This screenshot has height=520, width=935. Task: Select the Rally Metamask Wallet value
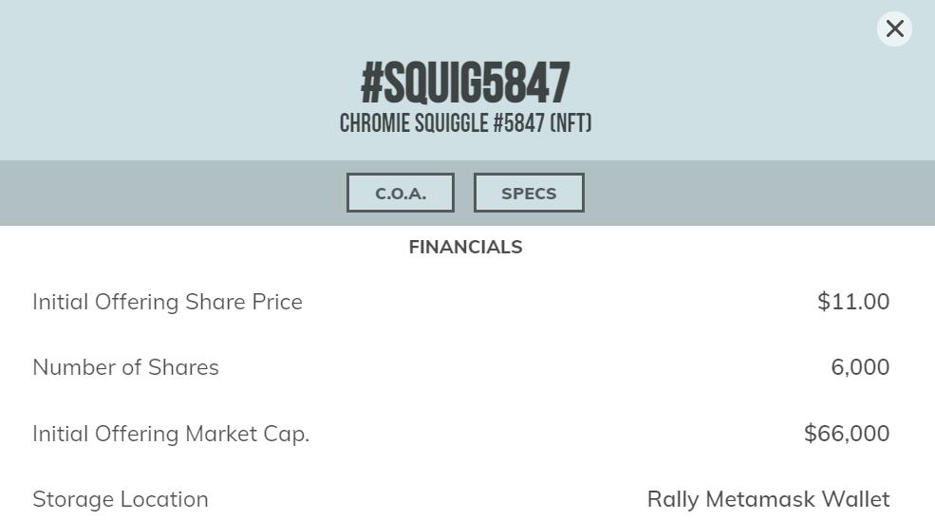pos(768,499)
